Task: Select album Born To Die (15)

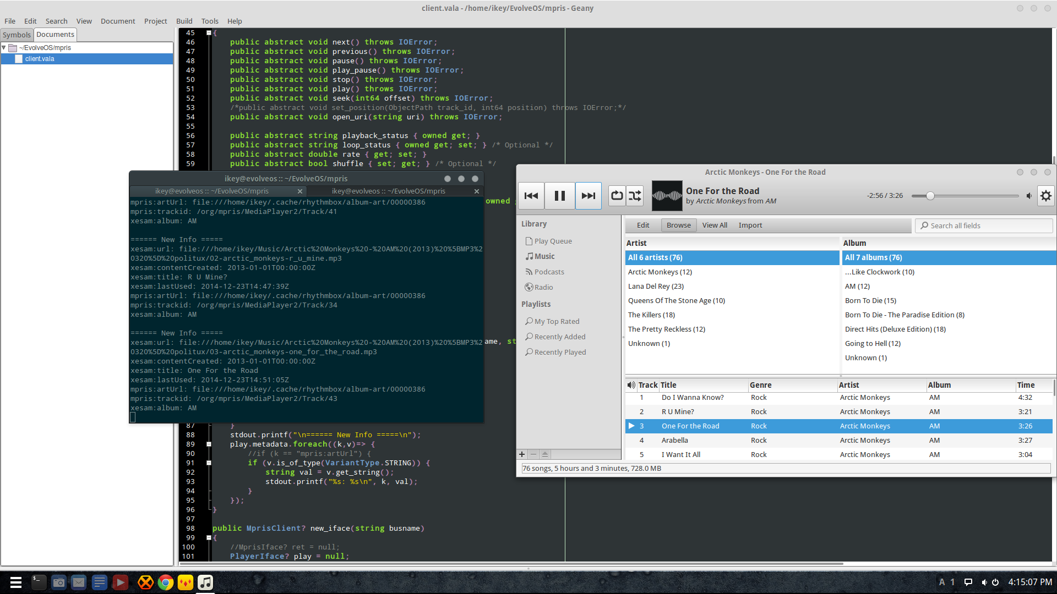Action: pyautogui.click(x=949, y=301)
